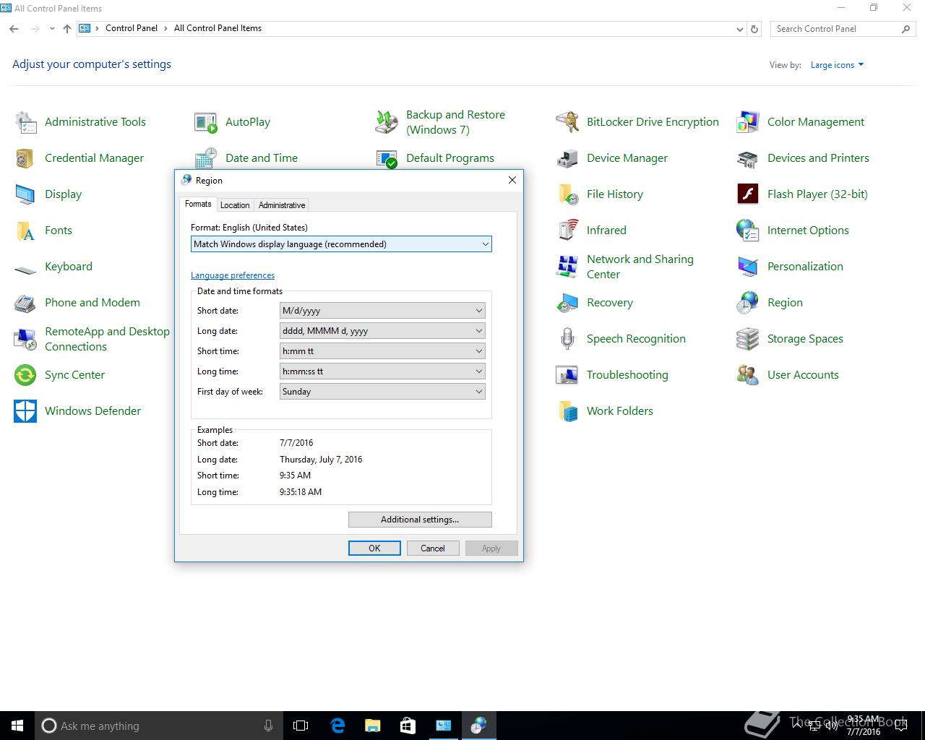
Task: Open RemoteApp and Desktop Connections icon
Action: (x=25, y=339)
